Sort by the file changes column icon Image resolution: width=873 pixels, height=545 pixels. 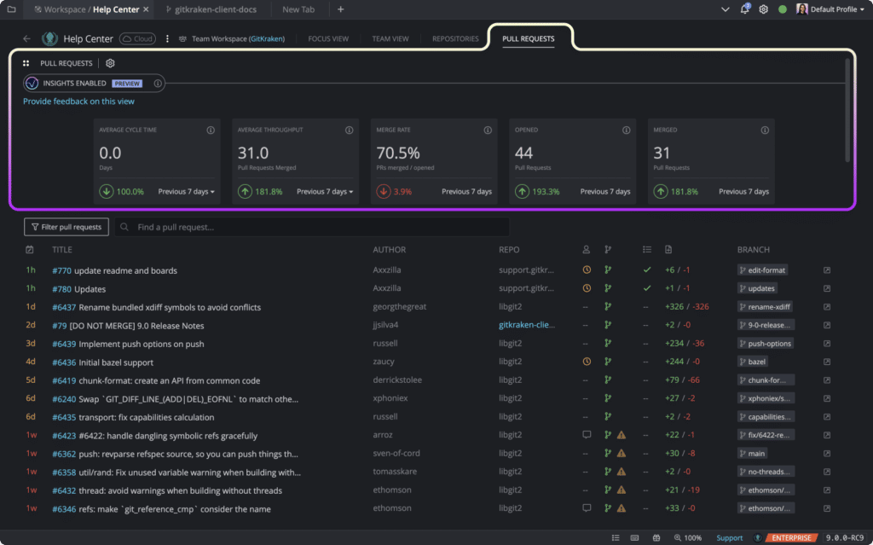pos(668,250)
